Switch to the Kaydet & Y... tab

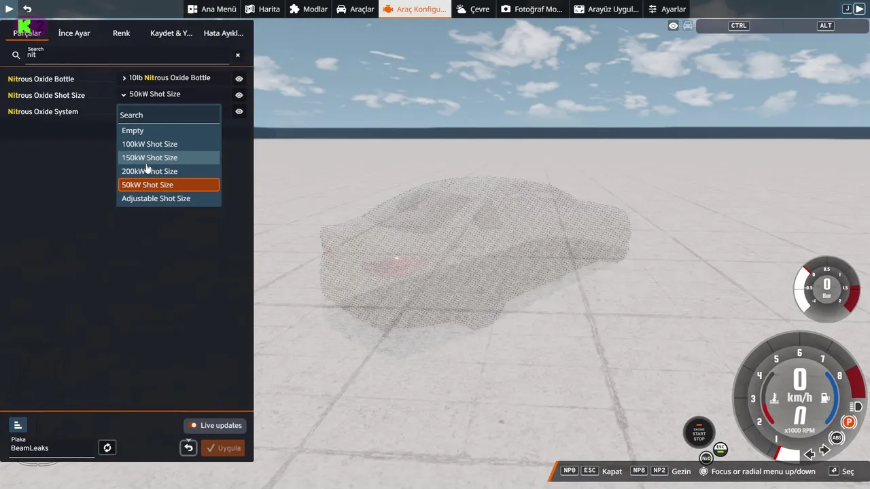coord(171,33)
